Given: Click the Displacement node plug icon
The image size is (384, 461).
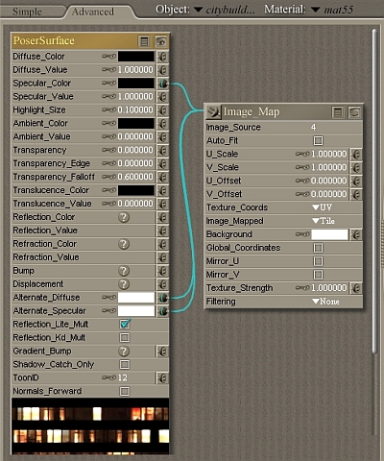Looking at the screenshot, I should 162,284.
